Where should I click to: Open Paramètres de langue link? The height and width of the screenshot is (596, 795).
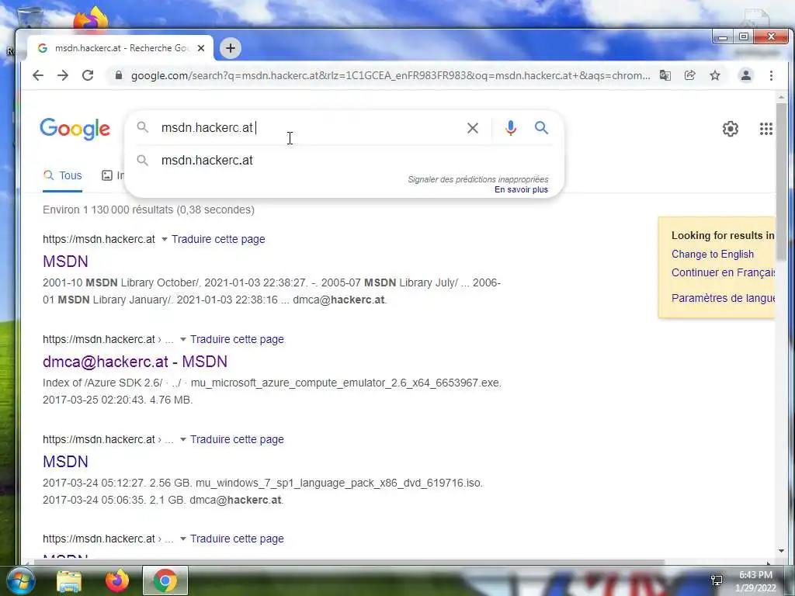click(724, 298)
